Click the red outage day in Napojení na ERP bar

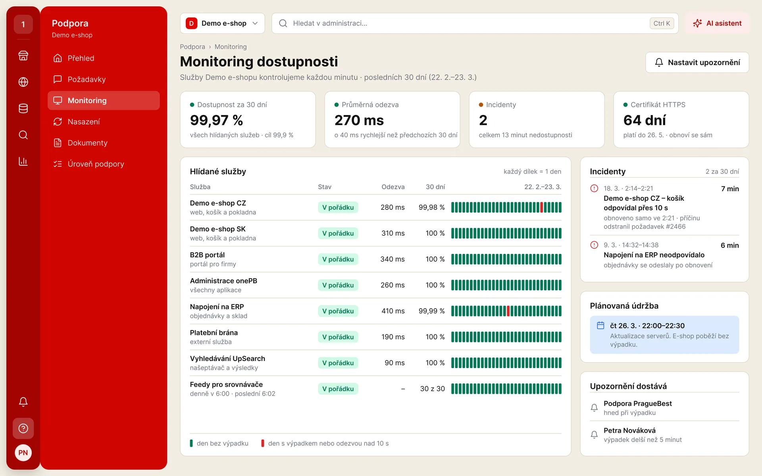click(x=508, y=311)
